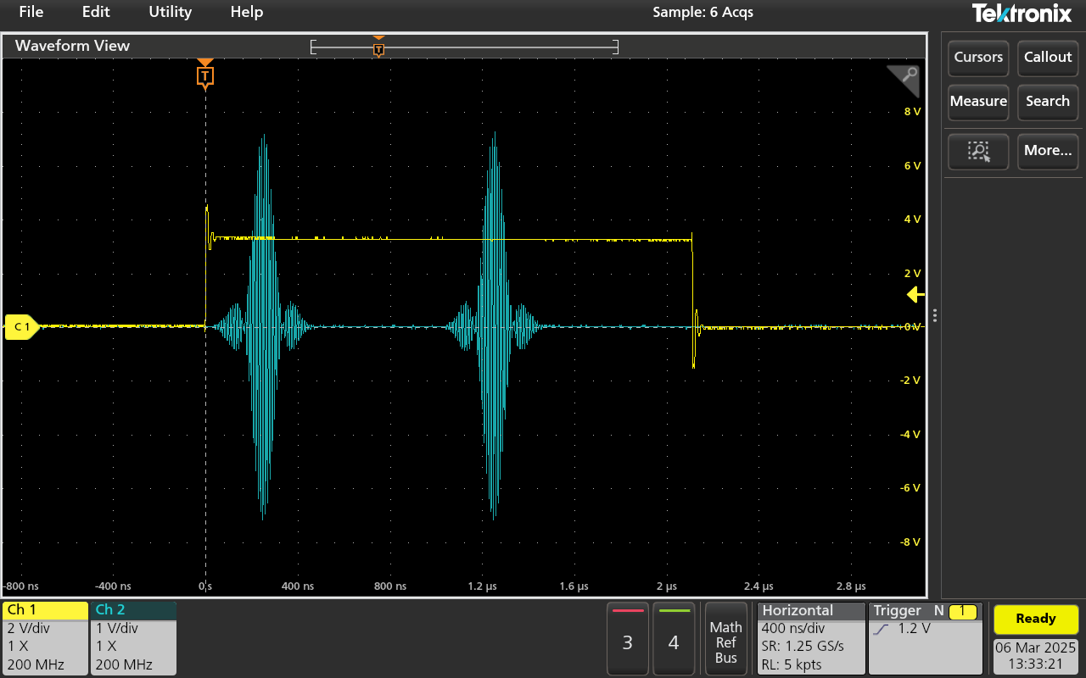The width and height of the screenshot is (1086, 678).
Task: Open the More... options button
Action: pos(1048,152)
